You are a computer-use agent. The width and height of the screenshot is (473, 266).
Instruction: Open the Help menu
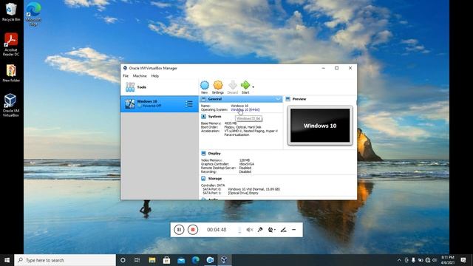click(x=154, y=76)
